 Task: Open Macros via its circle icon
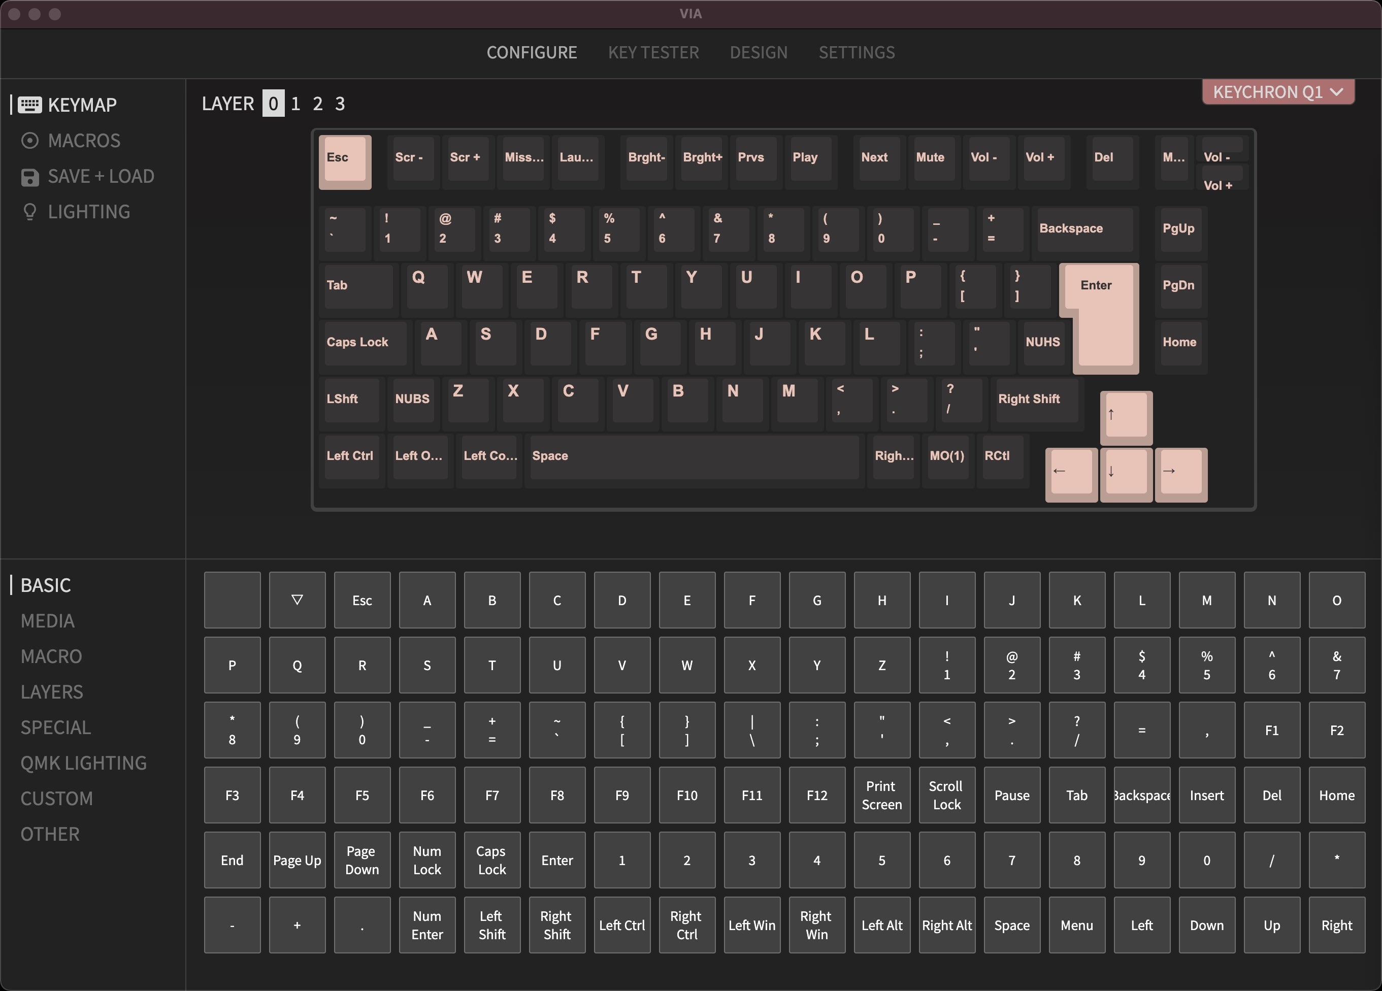pos(29,141)
